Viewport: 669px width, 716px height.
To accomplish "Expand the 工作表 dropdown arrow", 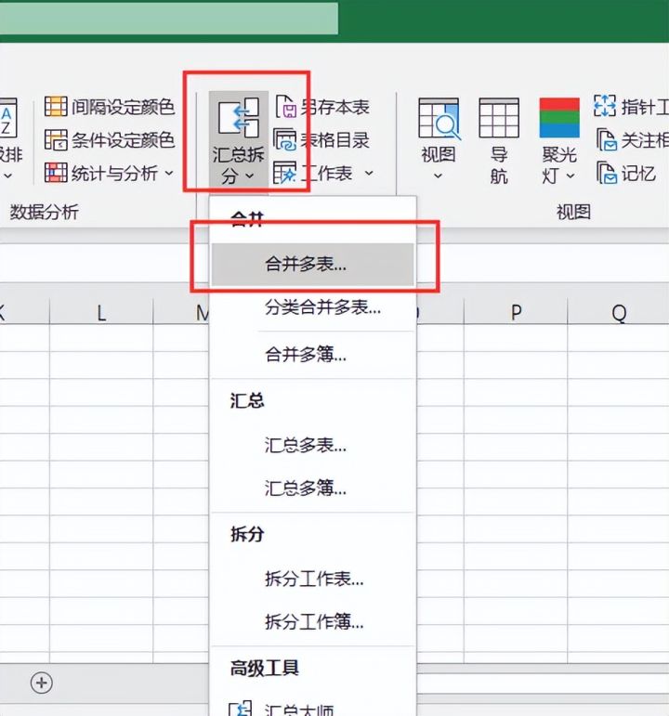I will pos(369,173).
